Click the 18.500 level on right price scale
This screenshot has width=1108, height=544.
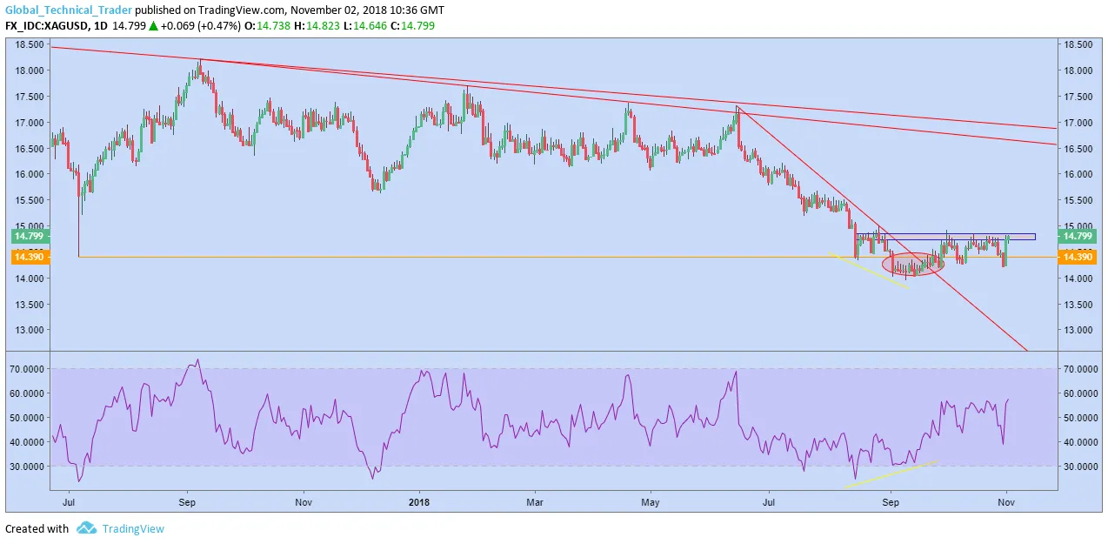pyautogui.click(x=1078, y=44)
